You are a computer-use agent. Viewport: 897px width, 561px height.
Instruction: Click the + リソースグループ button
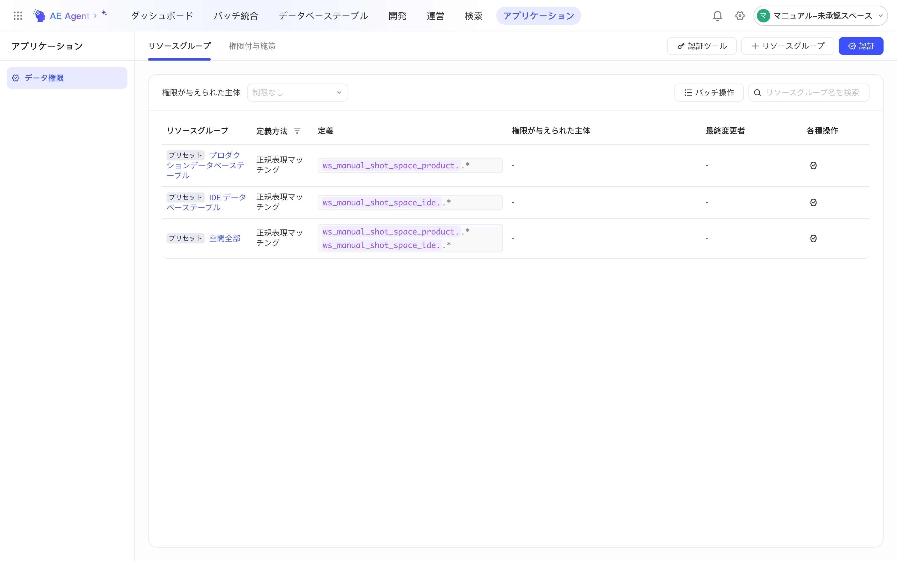point(787,46)
